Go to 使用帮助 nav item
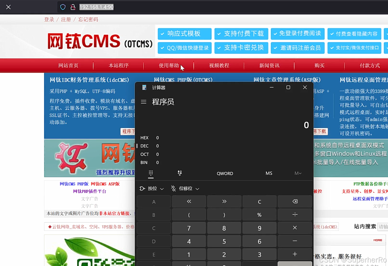388x266 pixels. click(169, 66)
